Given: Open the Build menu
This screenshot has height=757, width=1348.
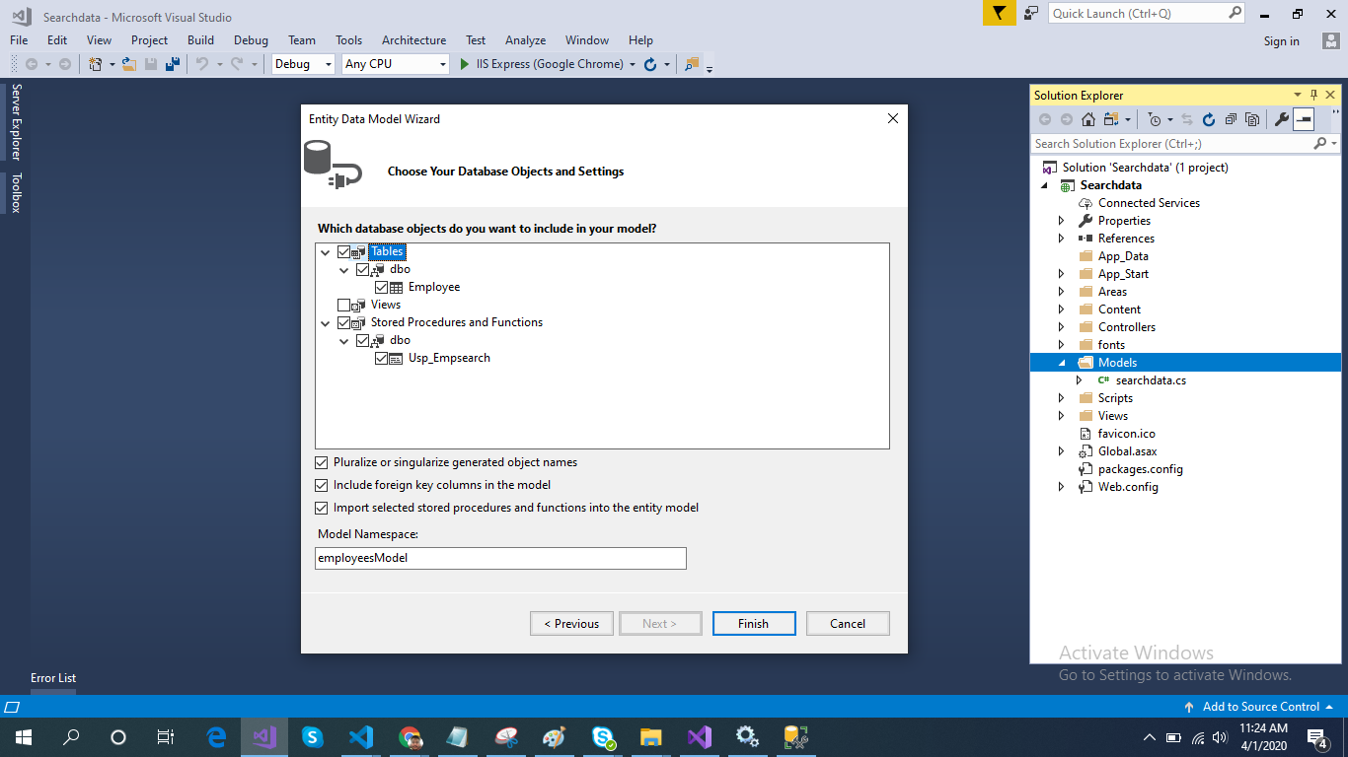Looking at the screenshot, I should point(200,40).
